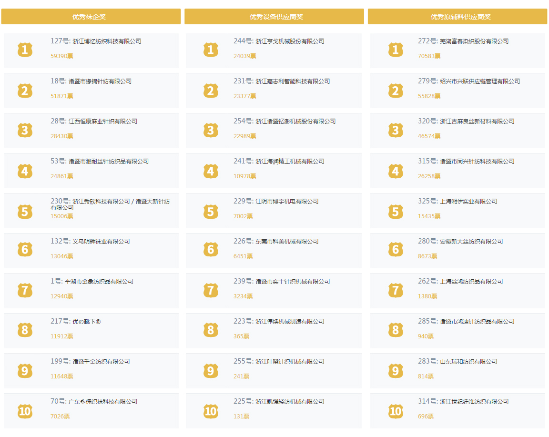Select the 优秀原辅料供应商奖 tab
This screenshot has width=549, height=437.
(x=457, y=17)
